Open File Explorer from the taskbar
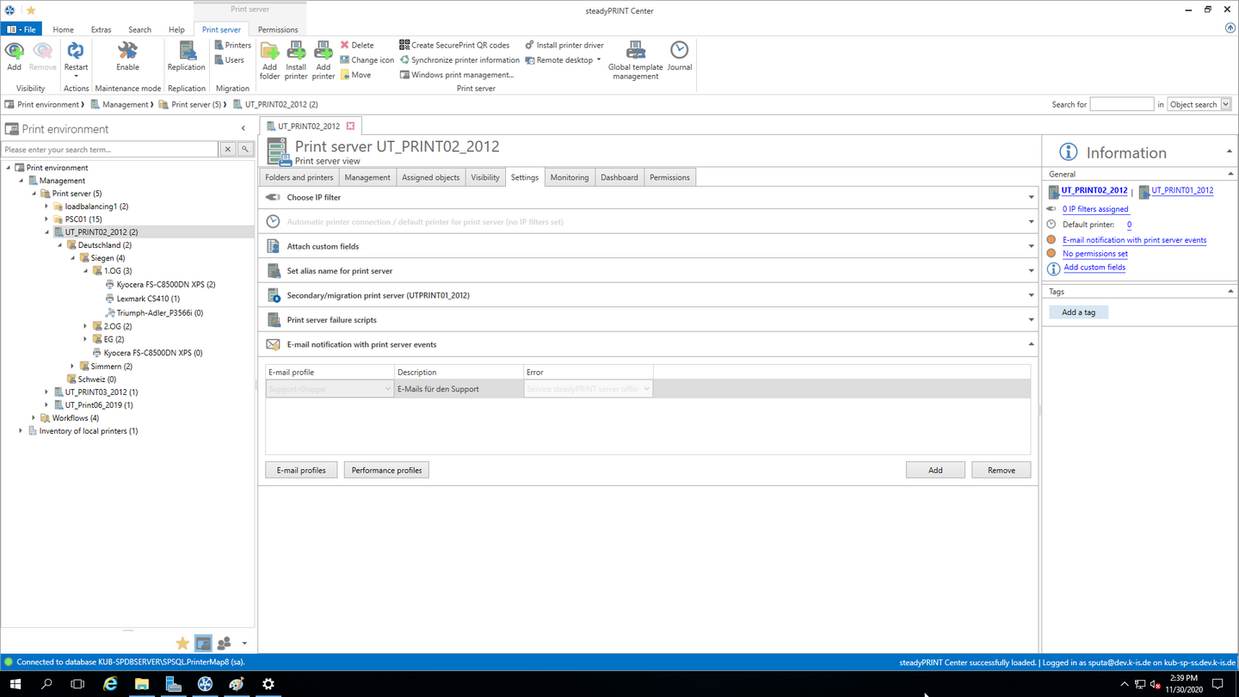Viewport: 1239px width, 697px height. [x=142, y=684]
